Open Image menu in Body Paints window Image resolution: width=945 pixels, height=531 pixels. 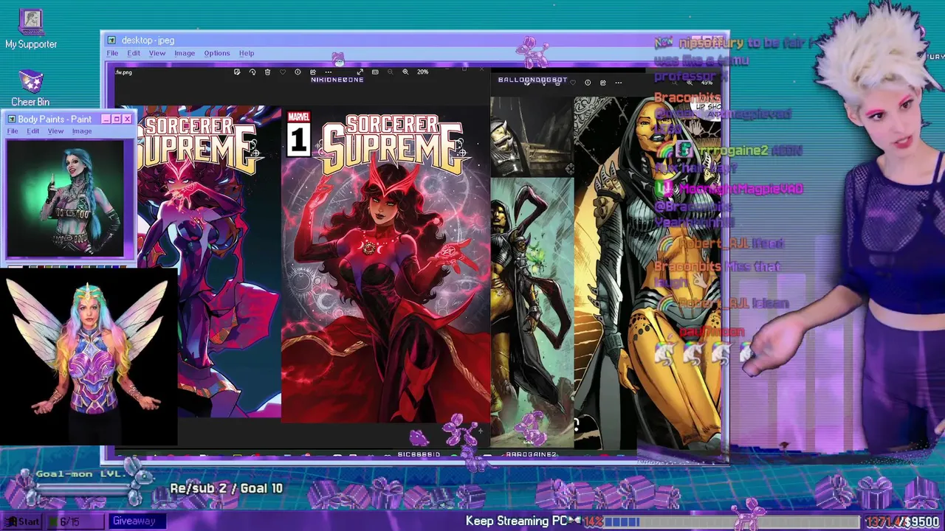pos(82,131)
